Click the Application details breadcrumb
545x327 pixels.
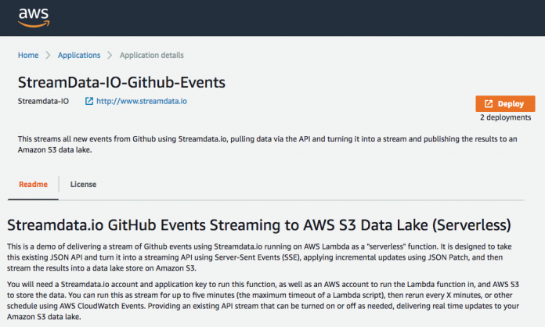tap(152, 56)
